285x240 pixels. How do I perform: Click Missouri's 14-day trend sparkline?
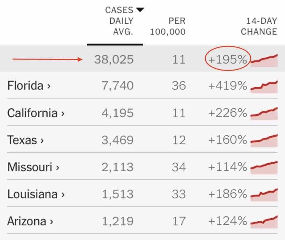pyautogui.click(x=264, y=168)
